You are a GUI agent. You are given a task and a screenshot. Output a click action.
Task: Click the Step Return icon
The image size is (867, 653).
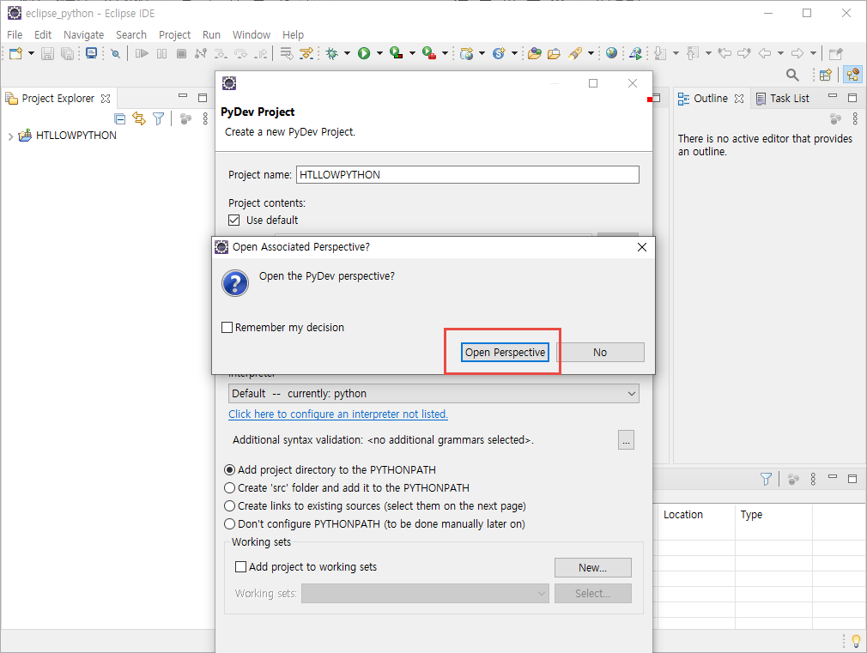(260, 54)
